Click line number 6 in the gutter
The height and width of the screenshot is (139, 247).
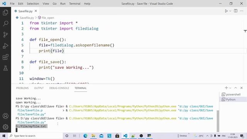22,51
